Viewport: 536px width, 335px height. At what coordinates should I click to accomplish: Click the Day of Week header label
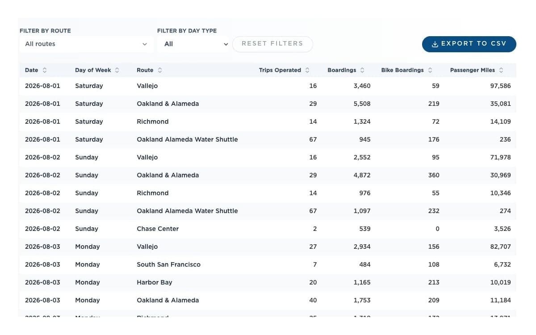point(93,70)
